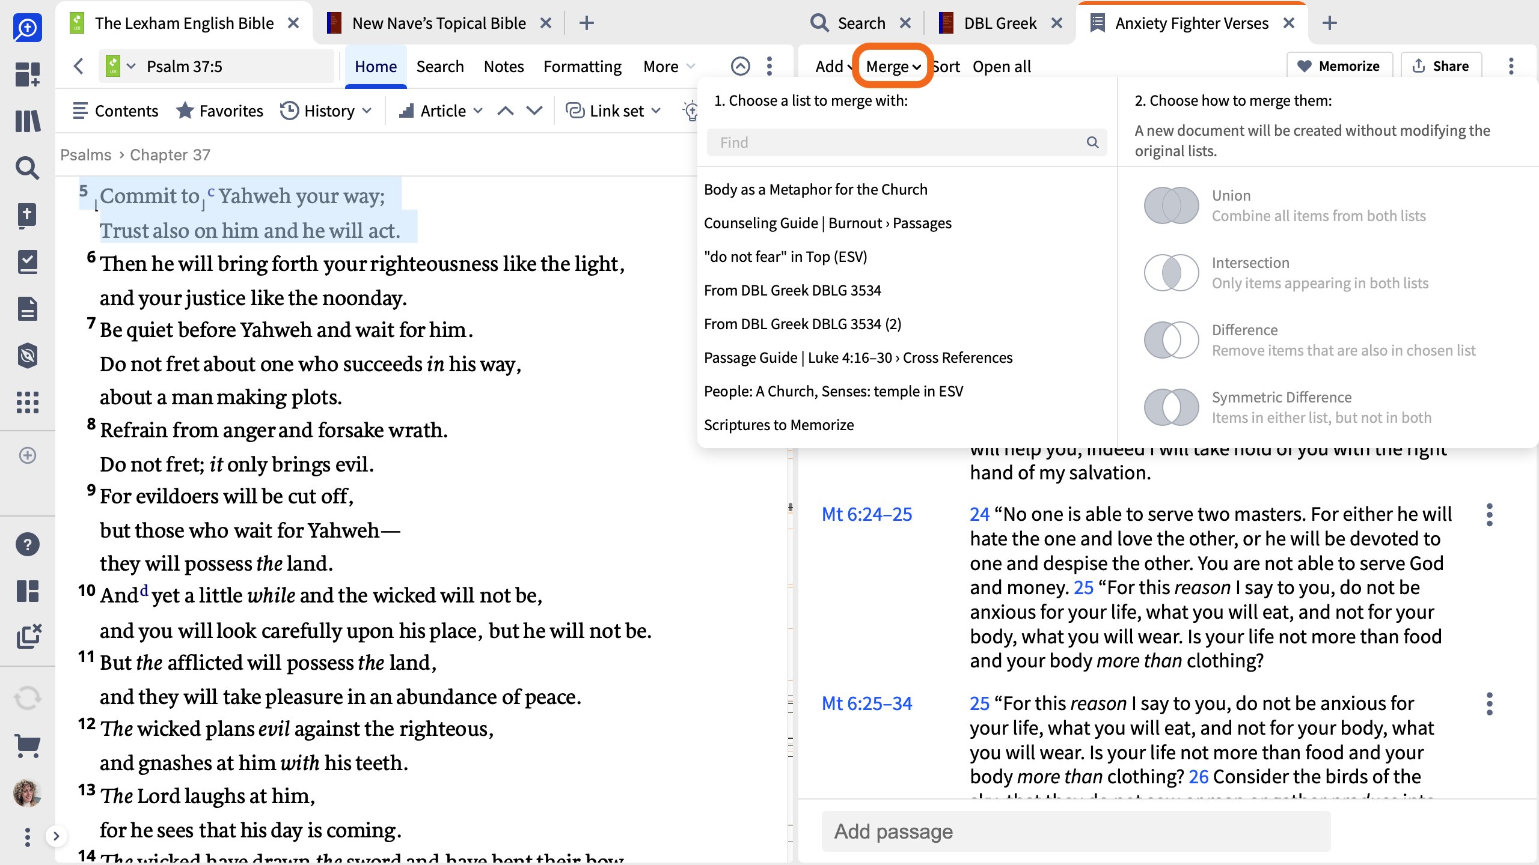Expand the sidebar with the chevron arrow
Viewport: 1539px width, 865px height.
[56, 836]
